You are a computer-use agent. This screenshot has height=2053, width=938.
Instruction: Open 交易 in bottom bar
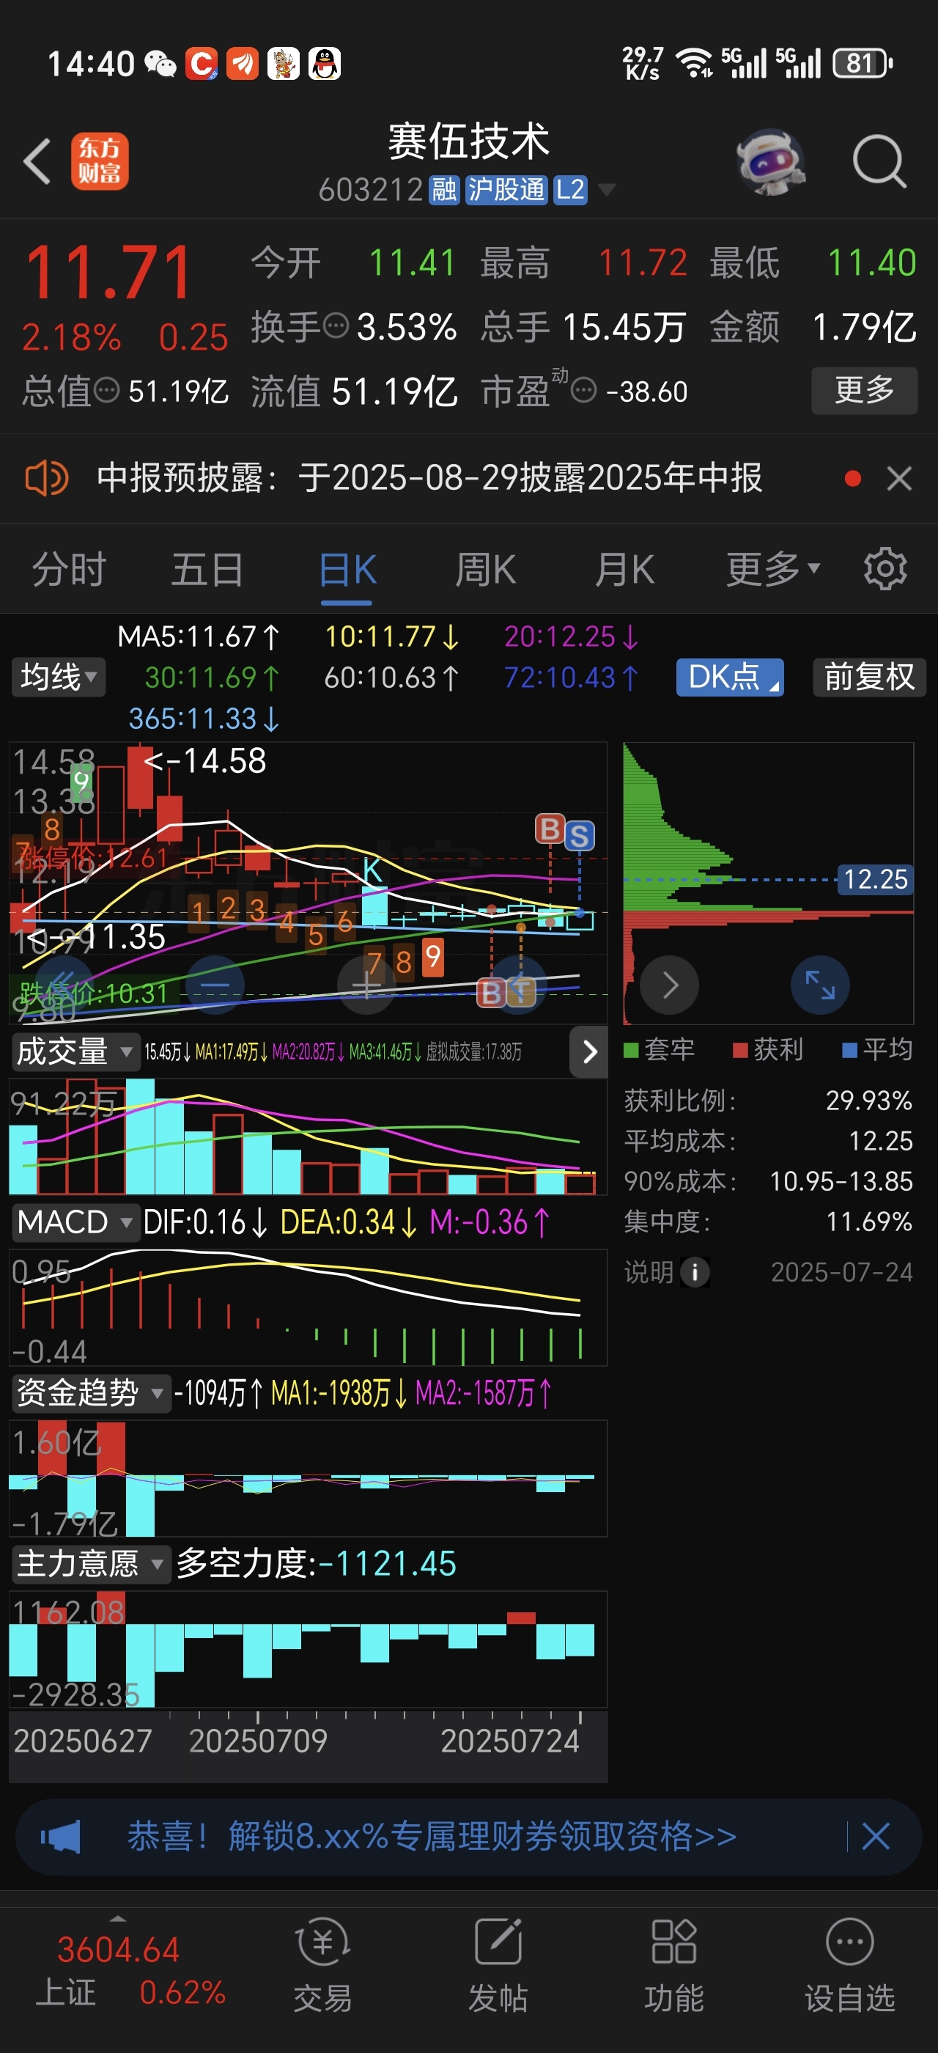[x=322, y=1964]
